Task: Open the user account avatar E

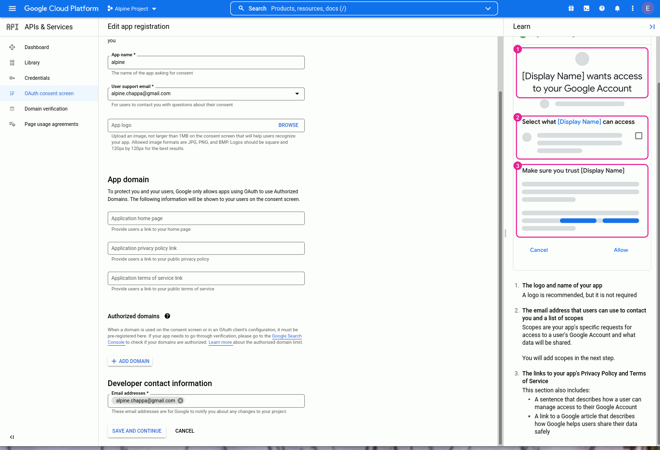Action: [648, 9]
